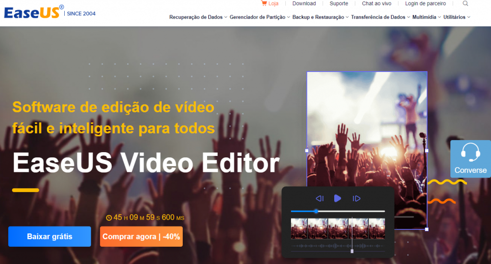Click the play button in the video preview
The width and height of the screenshot is (491, 264).
(x=337, y=198)
